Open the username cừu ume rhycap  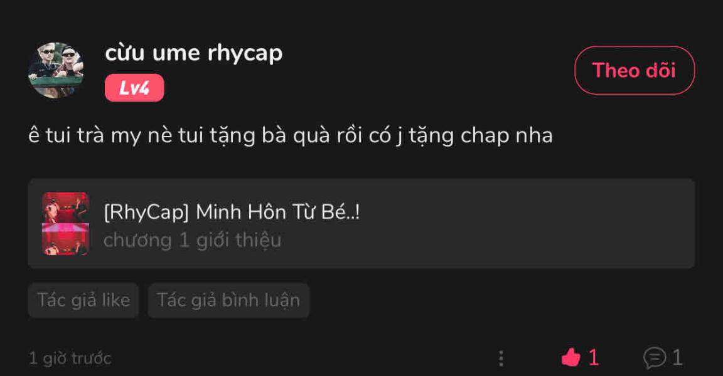point(194,54)
